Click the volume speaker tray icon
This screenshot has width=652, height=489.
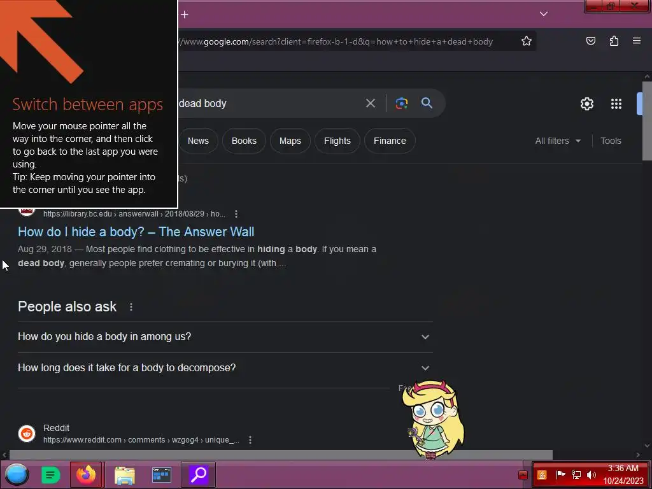591,475
